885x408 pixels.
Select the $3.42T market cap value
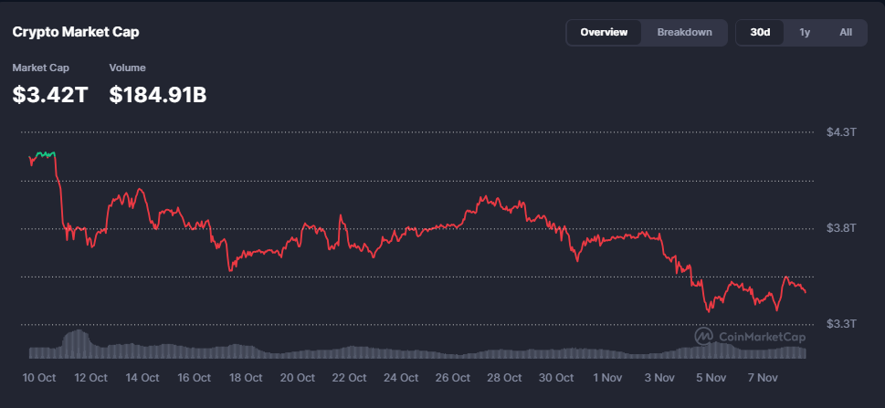50,93
